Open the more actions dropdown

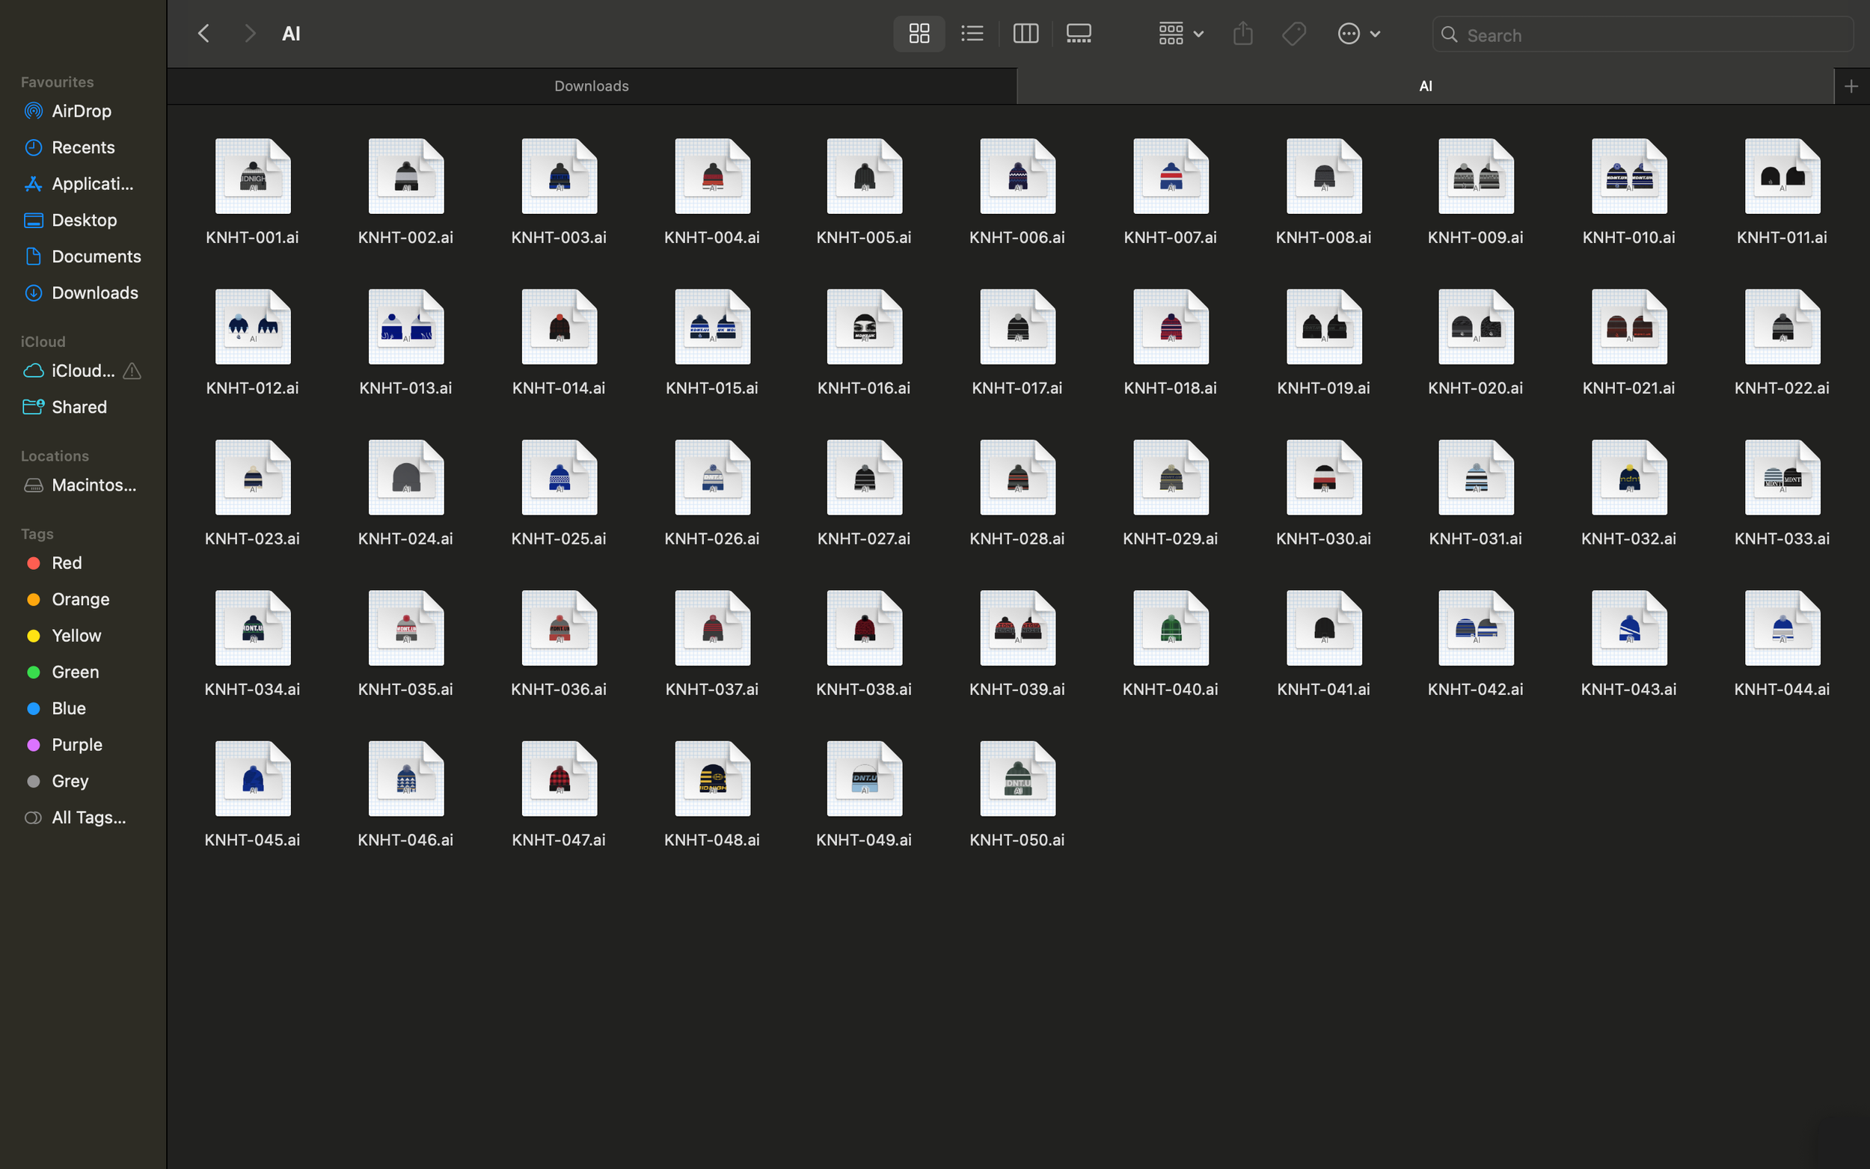click(1358, 33)
